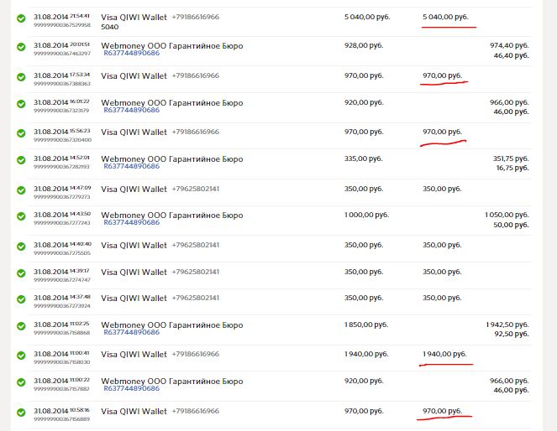Open the R637744890686 link in the 20:01:51 payment

click(131, 54)
